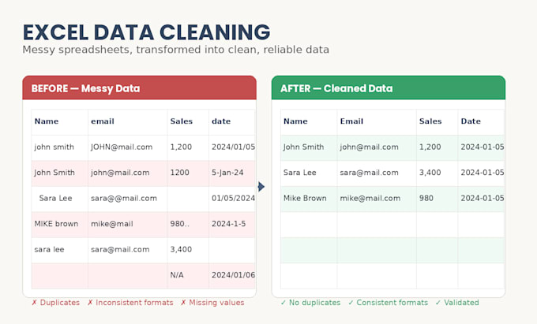The height and width of the screenshot is (324, 537).
Task: Select the 'sara@@mail.com' cell
Action: [x=124, y=198]
